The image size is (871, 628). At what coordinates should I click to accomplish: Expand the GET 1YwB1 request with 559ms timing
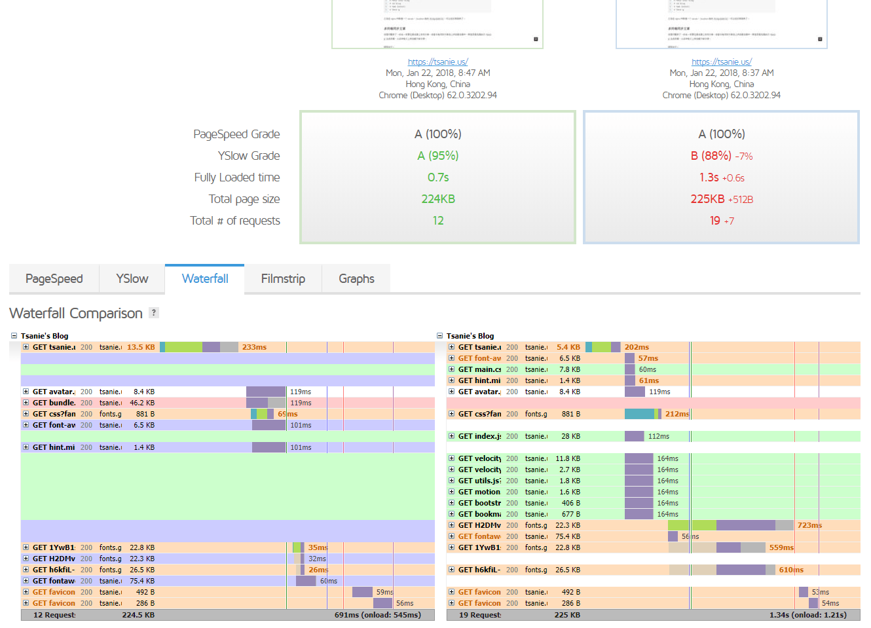pos(452,547)
